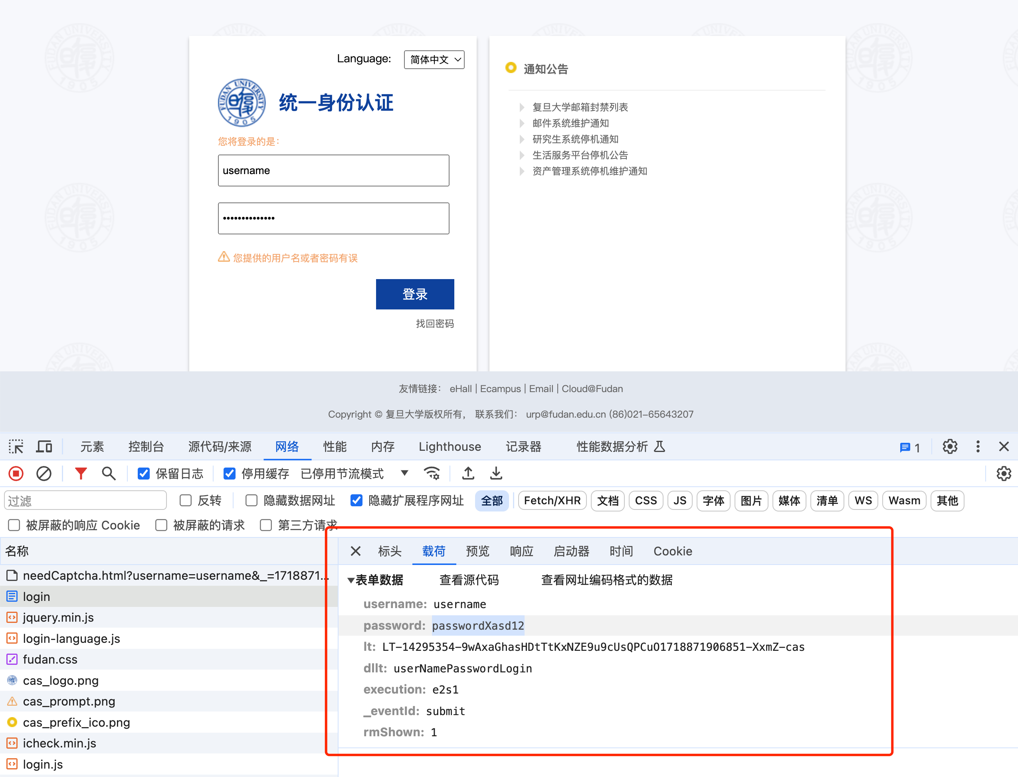1018x777 pixels.
Task: Open the Language dropdown 简体中文
Action: point(434,59)
